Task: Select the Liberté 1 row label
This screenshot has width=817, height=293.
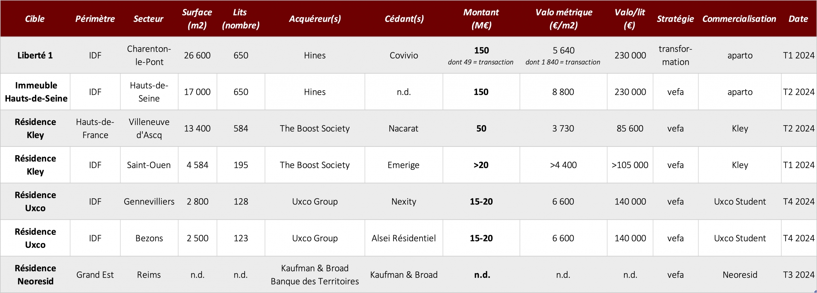Action: [35, 55]
